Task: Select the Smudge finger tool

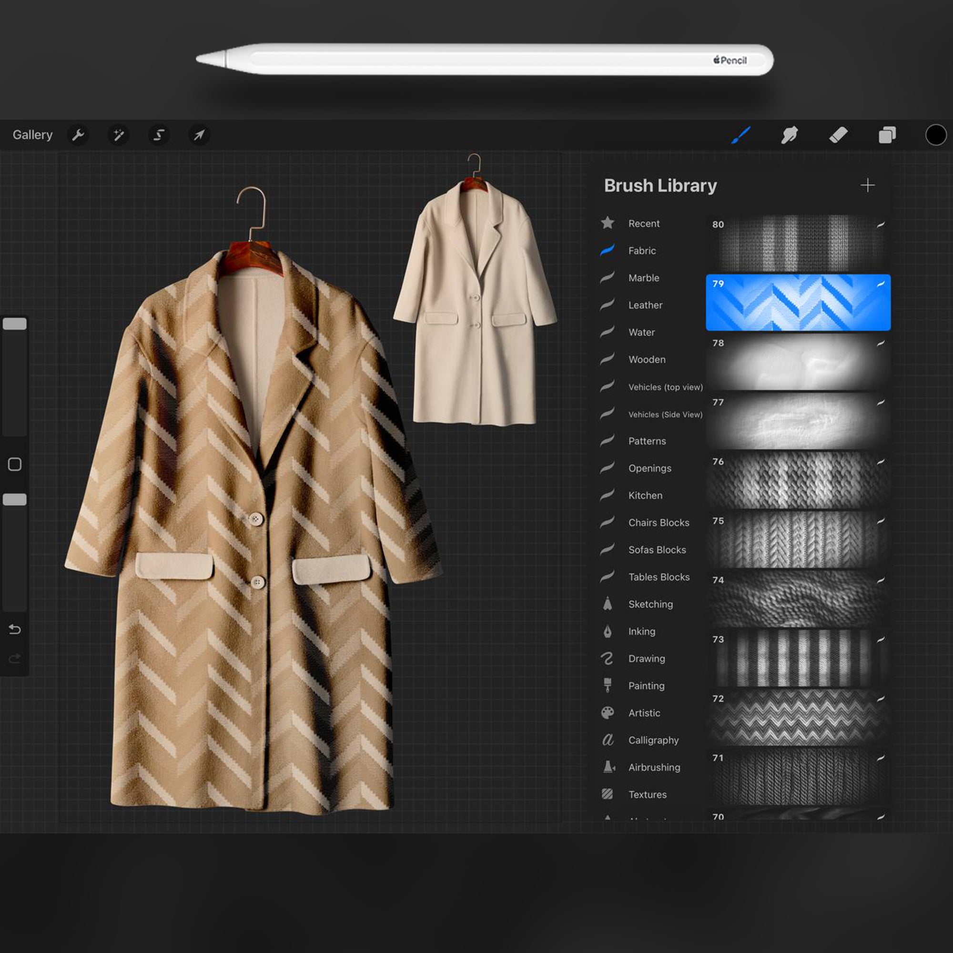Action: click(789, 135)
